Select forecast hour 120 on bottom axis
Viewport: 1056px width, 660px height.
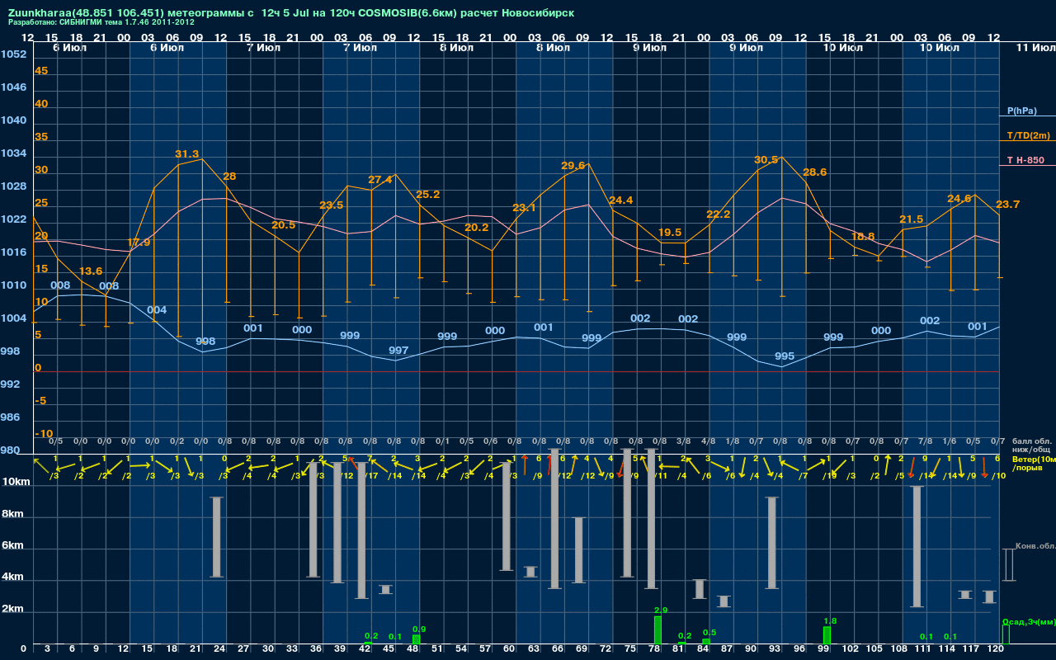pyautogui.click(x=995, y=650)
